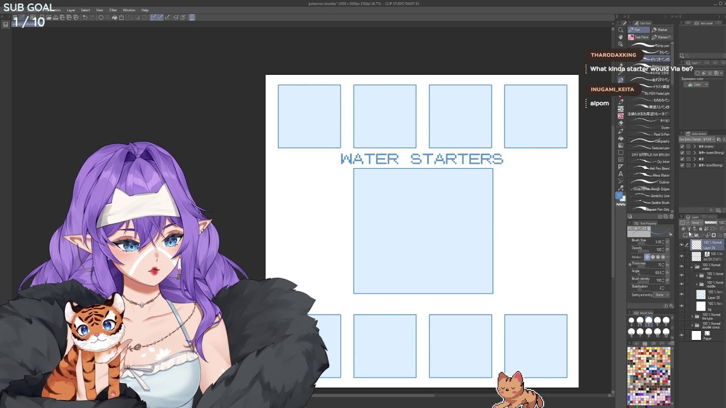
Task: Hide the WATER STARTERS text layer
Action: (682, 256)
